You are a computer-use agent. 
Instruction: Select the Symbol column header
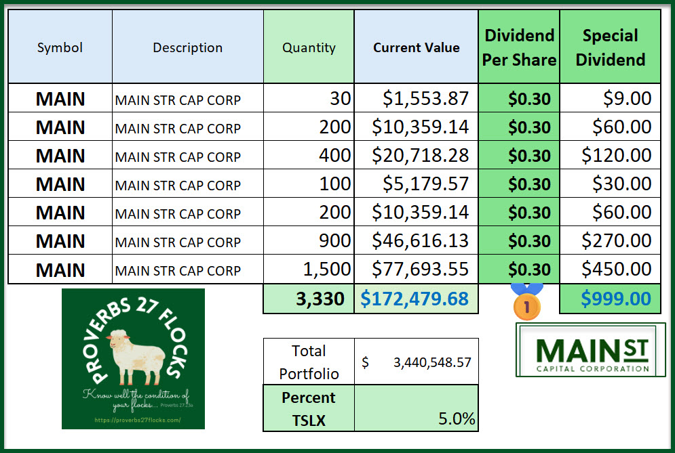click(60, 47)
